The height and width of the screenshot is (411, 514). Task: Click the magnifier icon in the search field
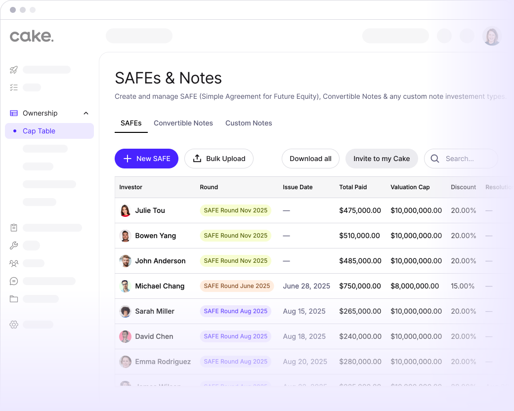pos(434,159)
